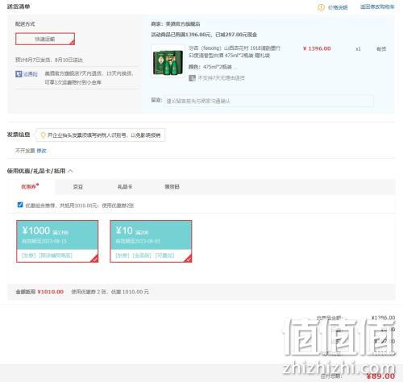
Task: Click the freight insurance label link
Action: coord(31,74)
